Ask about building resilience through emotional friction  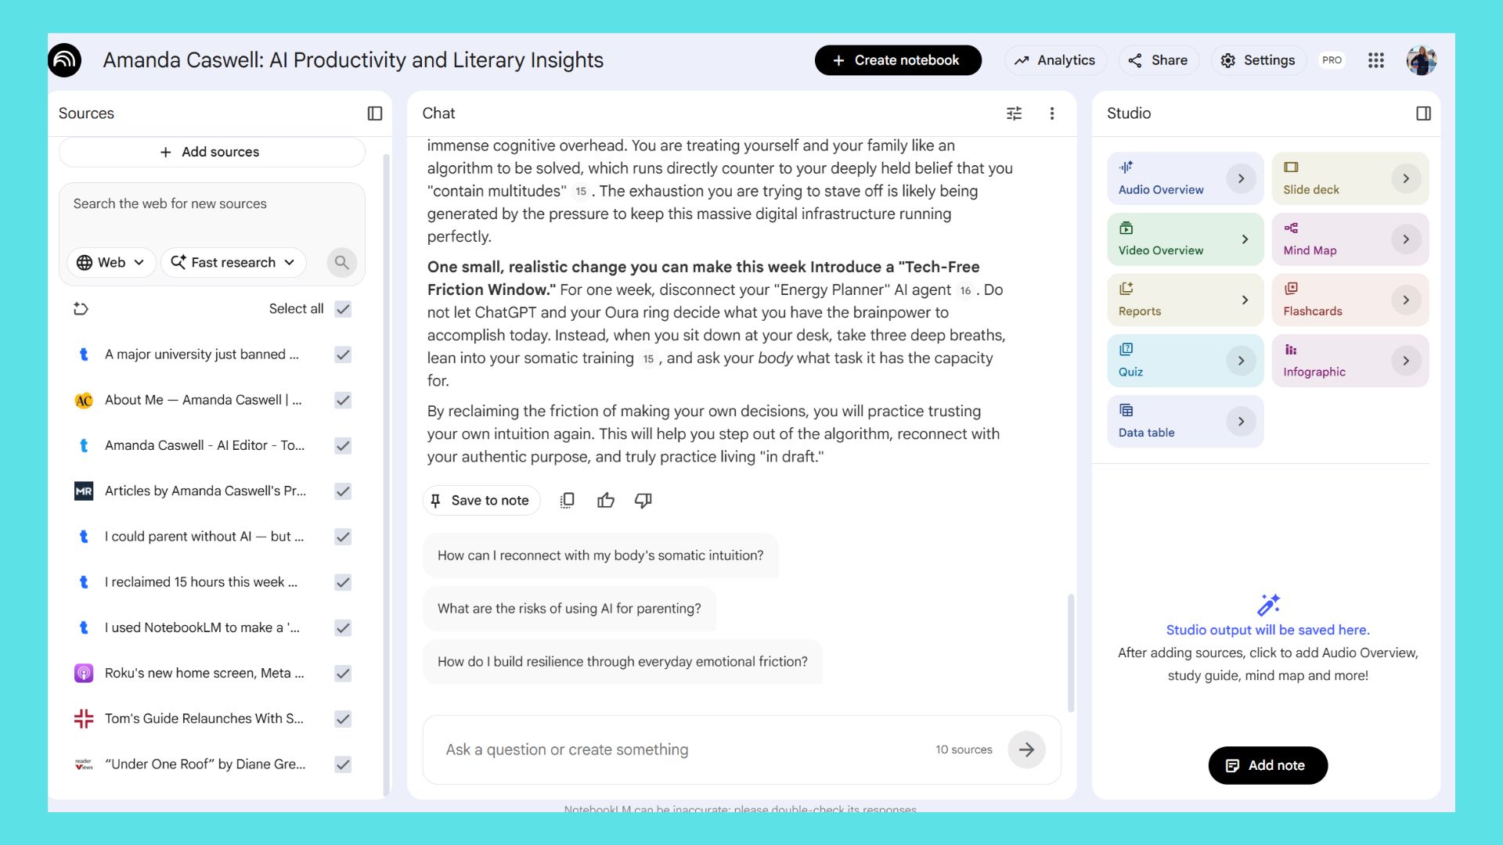[x=622, y=662]
